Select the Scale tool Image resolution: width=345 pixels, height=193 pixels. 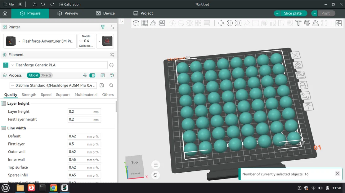(238, 23)
